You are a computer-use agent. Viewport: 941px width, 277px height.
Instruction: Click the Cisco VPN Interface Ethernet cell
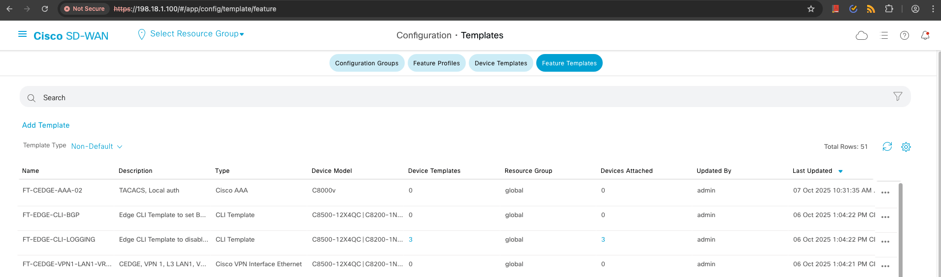tap(259, 264)
